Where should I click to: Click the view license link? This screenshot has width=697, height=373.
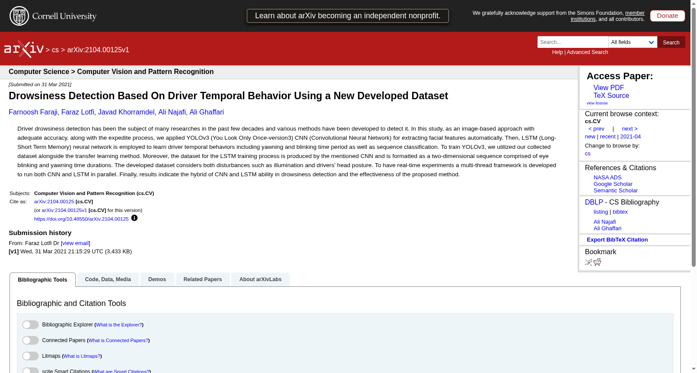[597, 103]
